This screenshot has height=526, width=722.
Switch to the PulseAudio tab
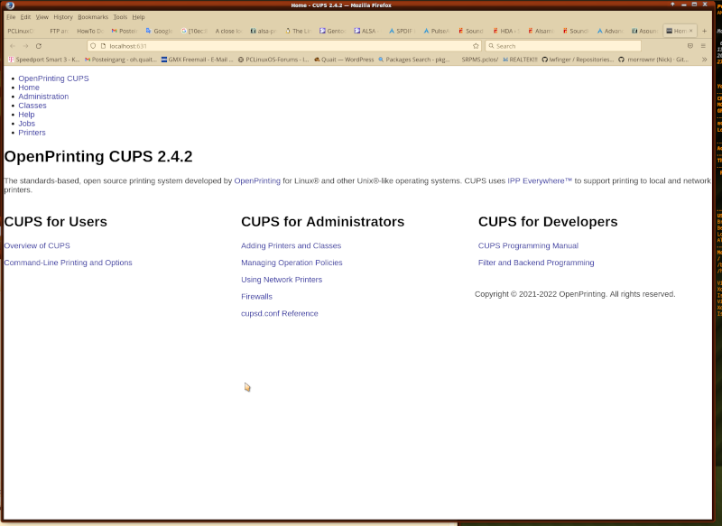(437, 31)
